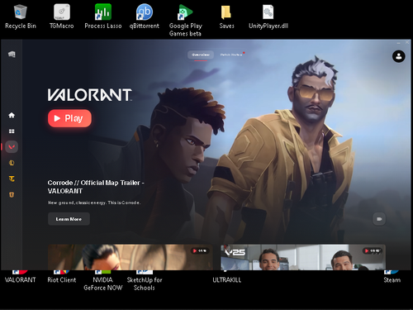Viewport: 413px width, 310px height.
Task: Close the Riot Client window
Action: tap(407, 42)
